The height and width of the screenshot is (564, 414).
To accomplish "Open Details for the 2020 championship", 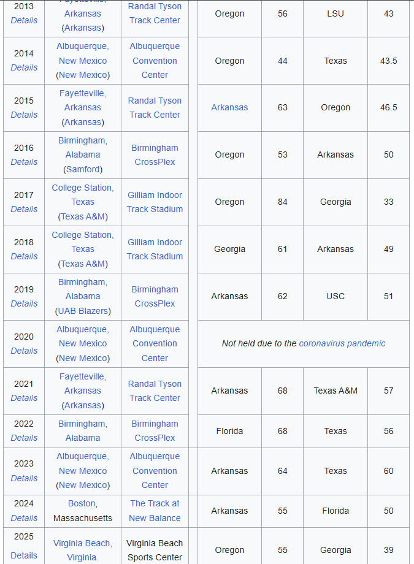I will pos(24,351).
